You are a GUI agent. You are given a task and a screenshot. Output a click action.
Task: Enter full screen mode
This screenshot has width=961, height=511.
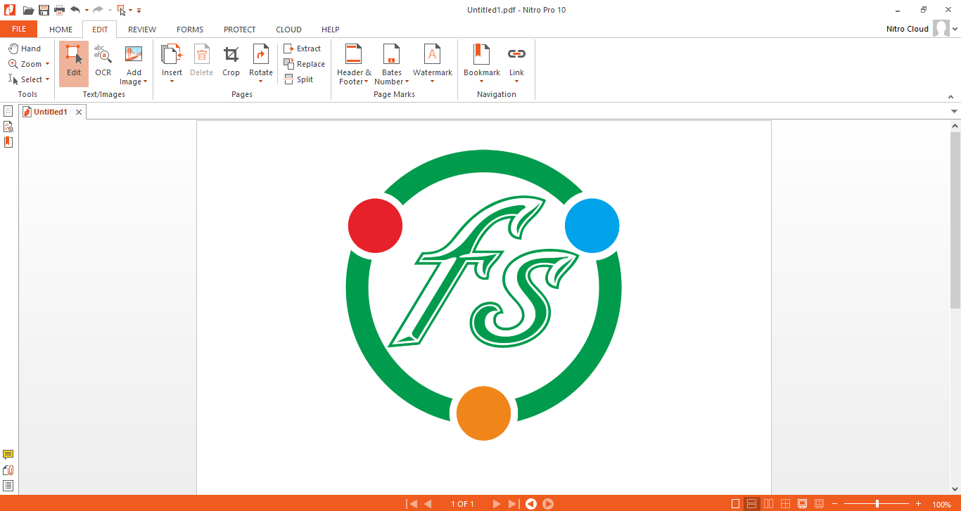pyautogui.click(x=802, y=504)
